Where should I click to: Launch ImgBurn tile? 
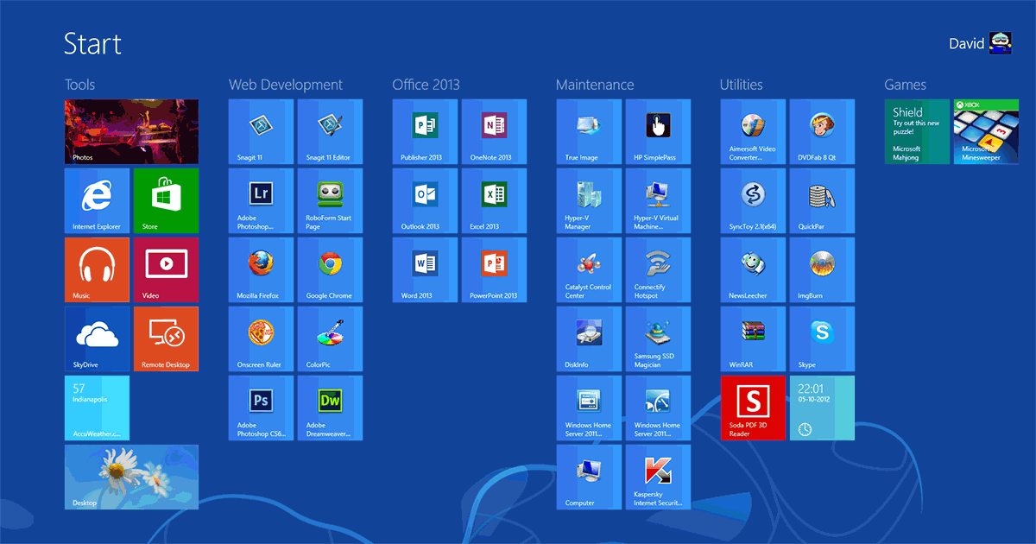(822, 269)
